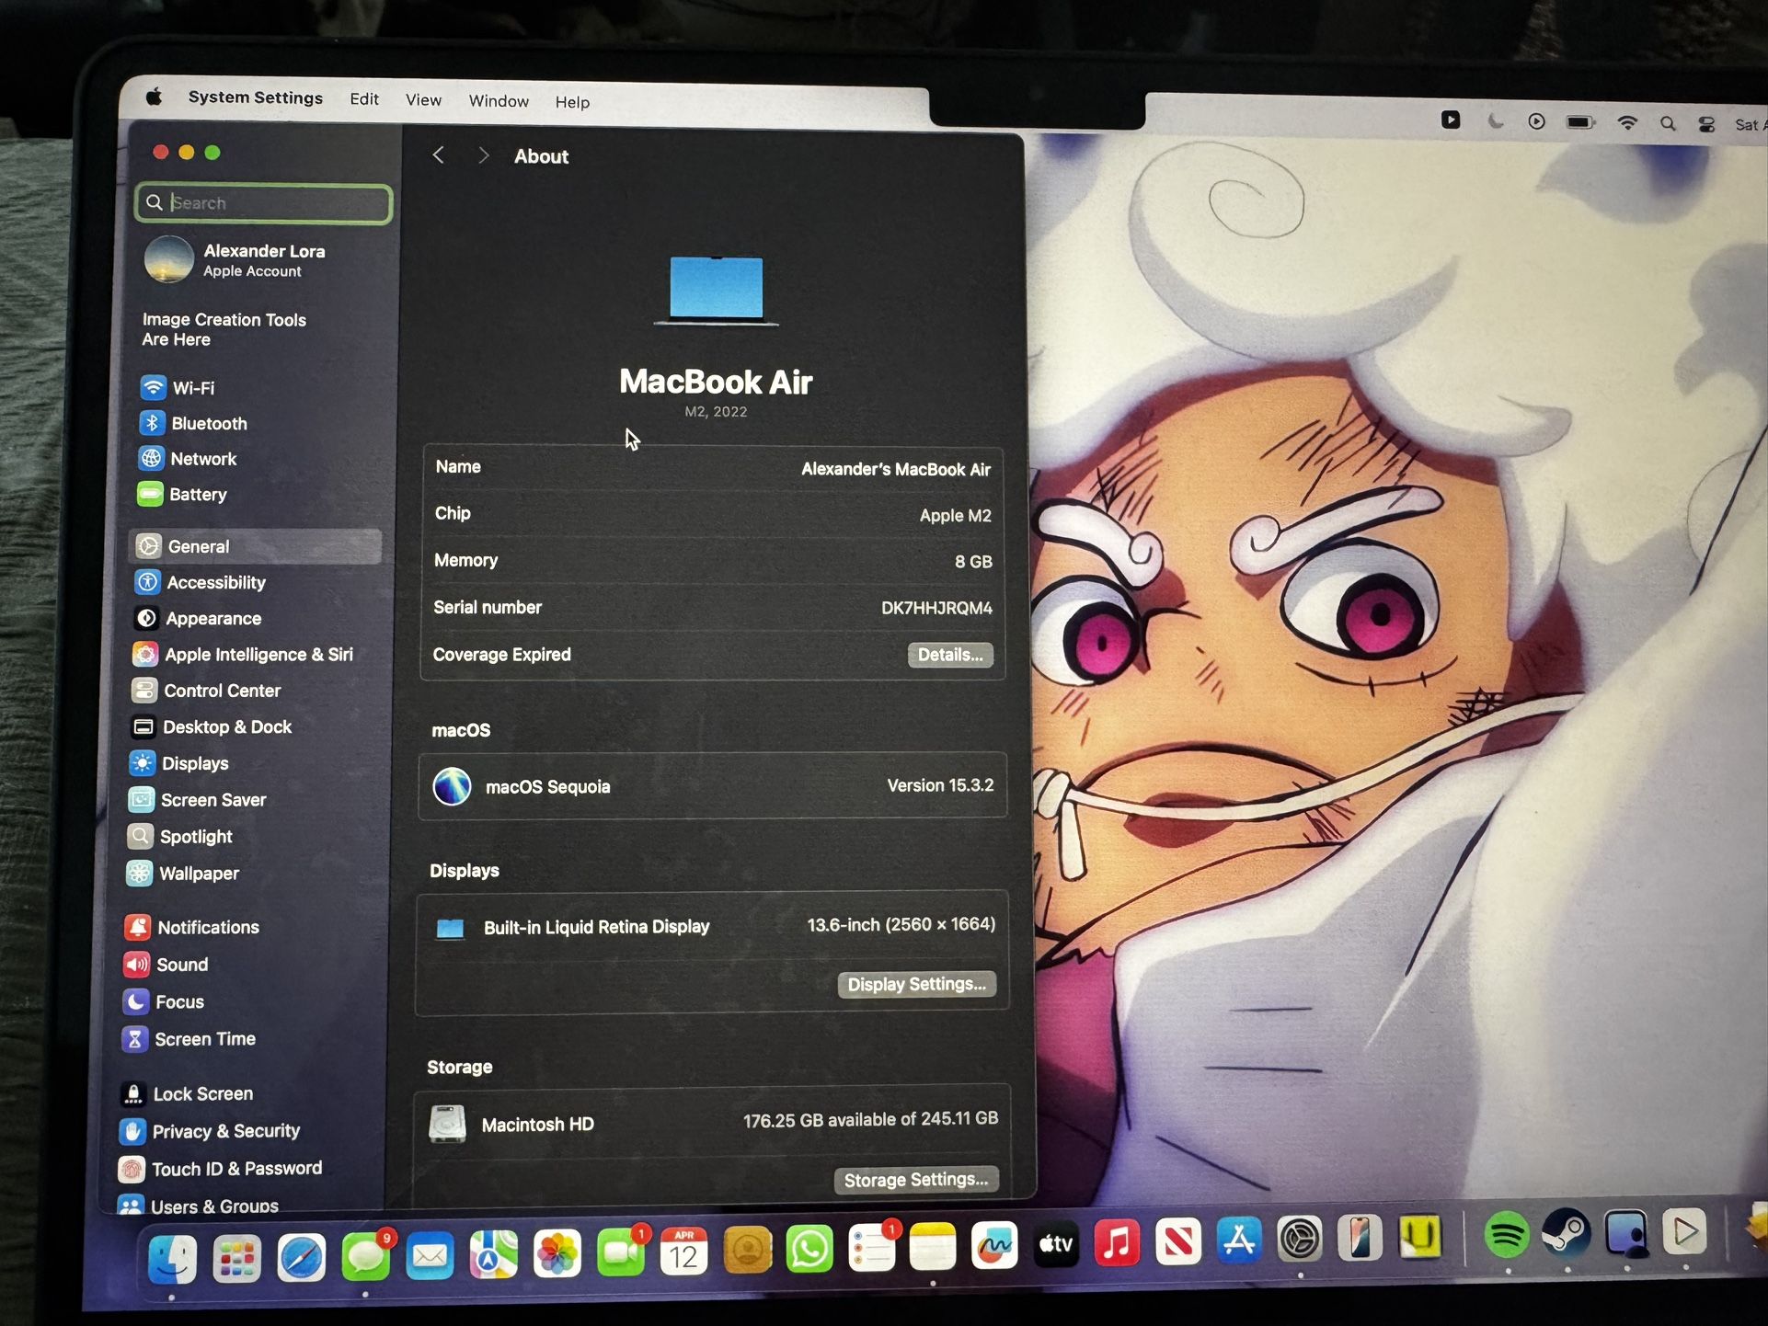Open Steam from the Dock

[x=1566, y=1234]
